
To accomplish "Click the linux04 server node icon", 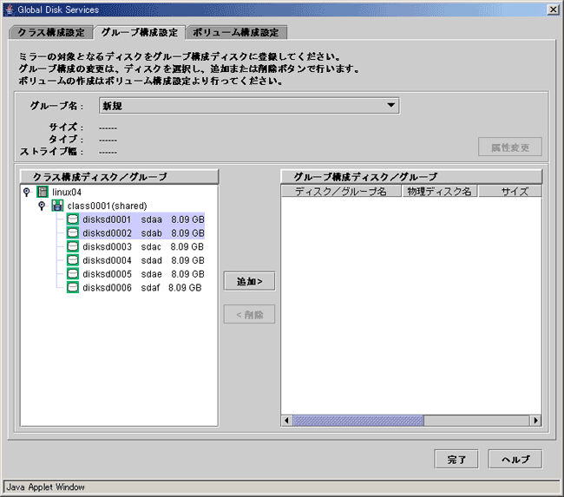I will click(x=43, y=192).
